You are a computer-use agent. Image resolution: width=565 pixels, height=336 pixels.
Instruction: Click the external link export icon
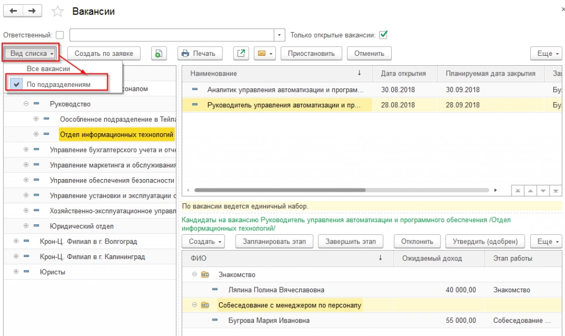[241, 54]
